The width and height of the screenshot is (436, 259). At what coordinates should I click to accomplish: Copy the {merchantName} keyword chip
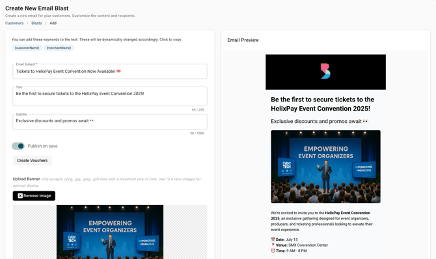[x=59, y=48]
